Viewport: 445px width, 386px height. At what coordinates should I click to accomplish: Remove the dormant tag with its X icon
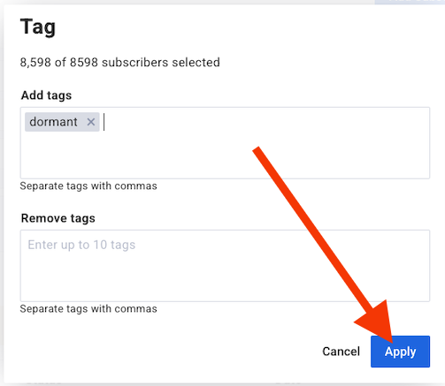pyautogui.click(x=91, y=122)
